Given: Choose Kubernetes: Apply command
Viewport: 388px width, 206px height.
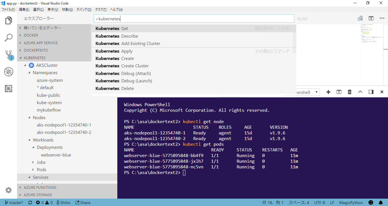Looking at the screenshot, I should [194, 51].
